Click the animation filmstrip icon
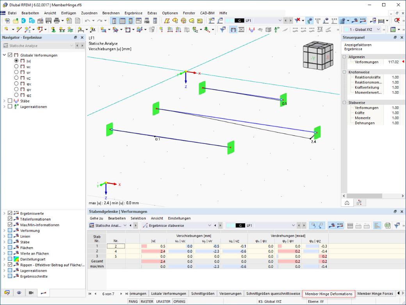This screenshot has width=406, height=305. tap(242, 30)
